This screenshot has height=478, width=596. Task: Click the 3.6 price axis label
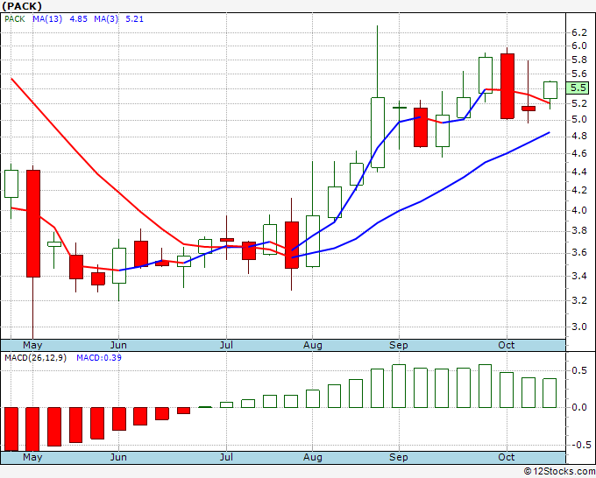point(578,252)
